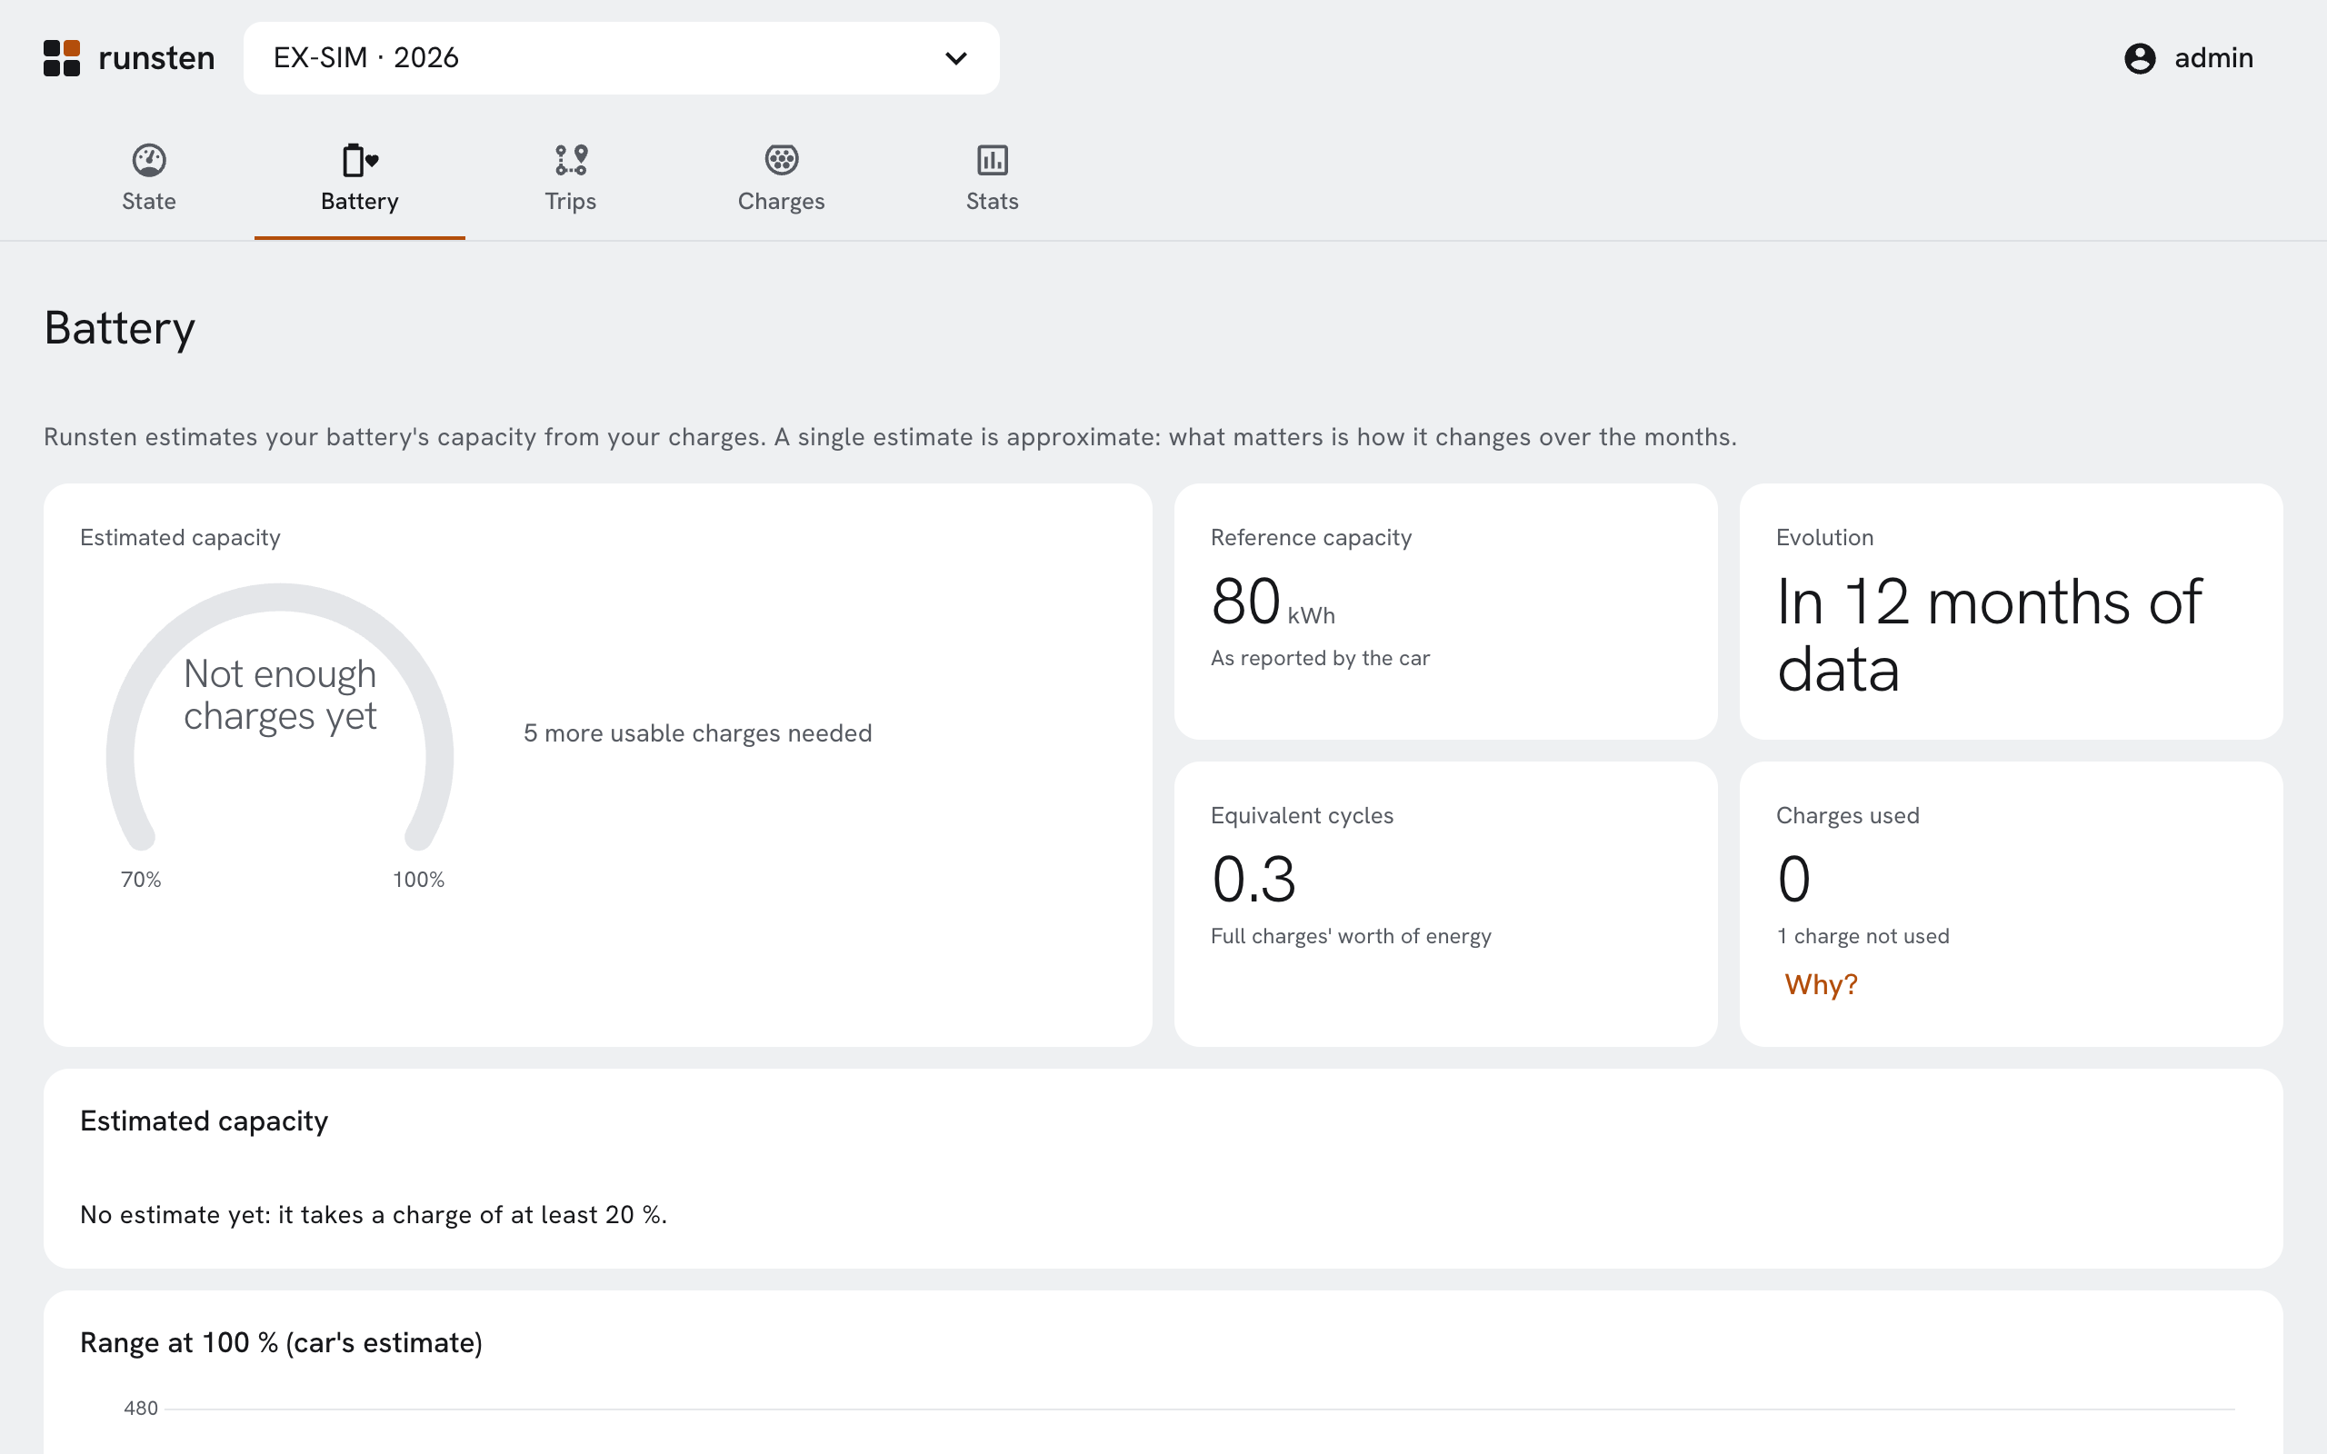Viewport: 2327px width, 1454px height.
Task: Open the EX-SIM · 2026 vehicle selector
Action: click(x=621, y=59)
